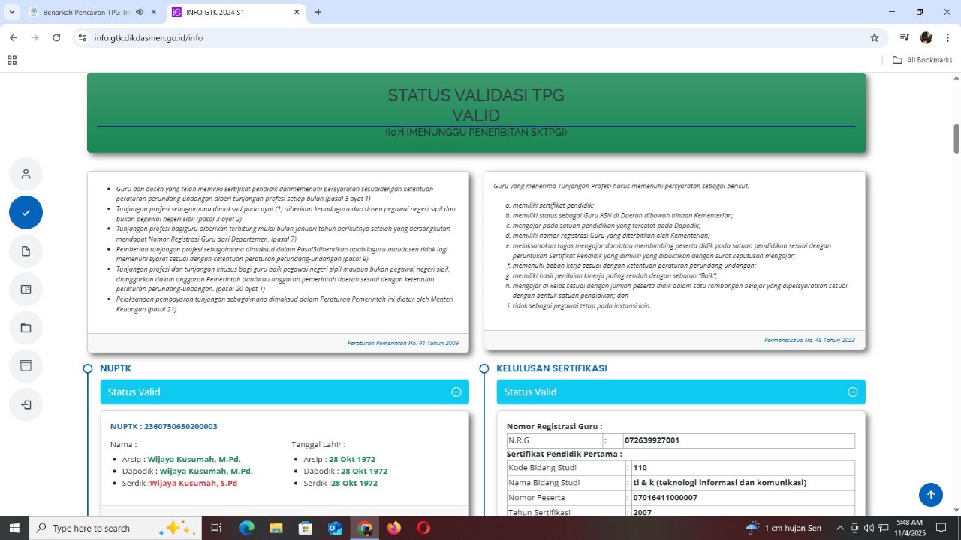Open the profile icon in left sidebar
961x540 pixels.
coord(26,174)
